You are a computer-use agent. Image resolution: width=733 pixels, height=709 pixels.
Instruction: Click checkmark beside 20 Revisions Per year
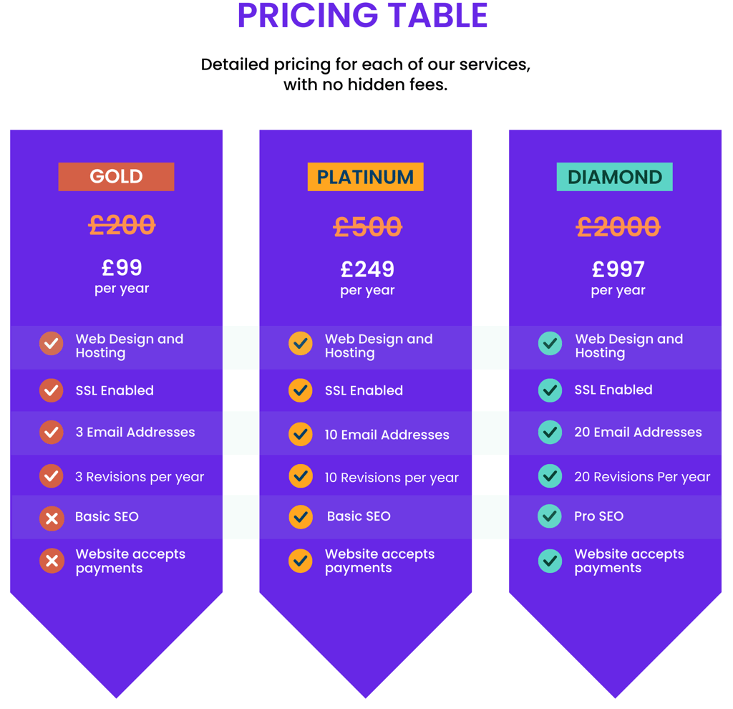point(550,476)
